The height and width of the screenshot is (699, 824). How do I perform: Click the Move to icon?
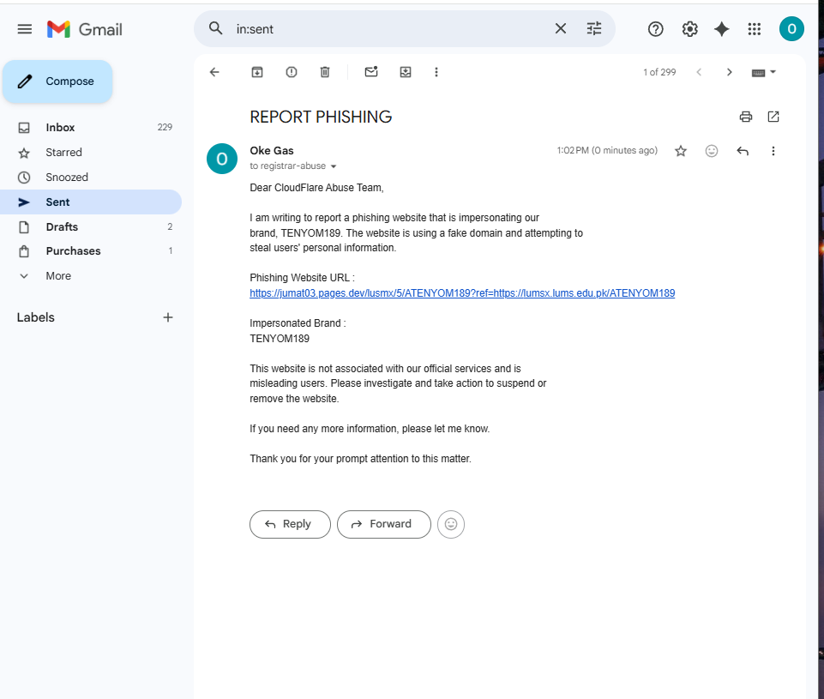406,72
